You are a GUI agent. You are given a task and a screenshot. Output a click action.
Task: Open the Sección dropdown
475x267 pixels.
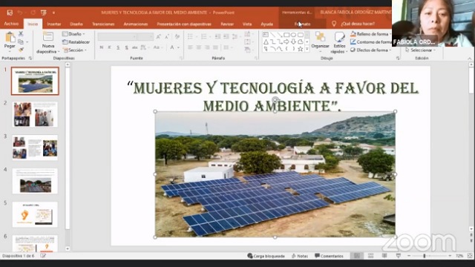tap(75, 50)
